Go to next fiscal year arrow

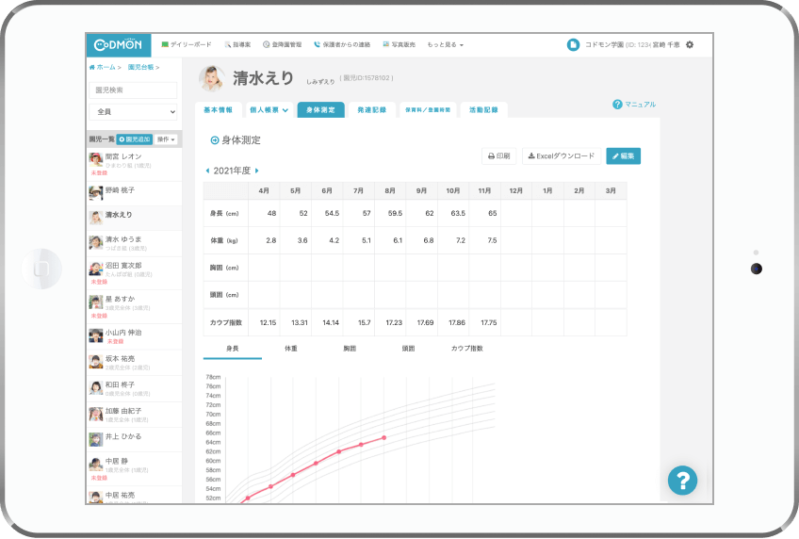257,171
